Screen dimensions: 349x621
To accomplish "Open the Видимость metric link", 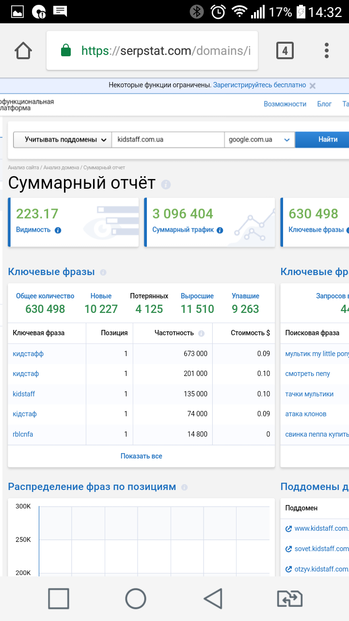I will pos(33,230).
